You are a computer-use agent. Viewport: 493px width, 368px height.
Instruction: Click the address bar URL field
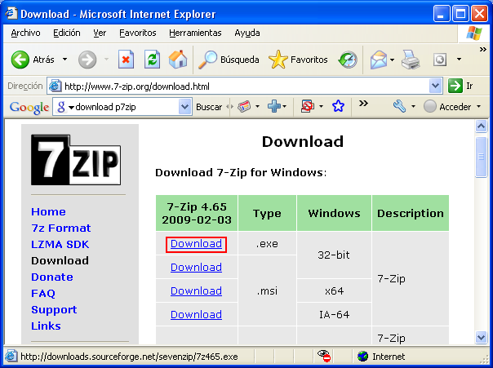click(245, 86)
